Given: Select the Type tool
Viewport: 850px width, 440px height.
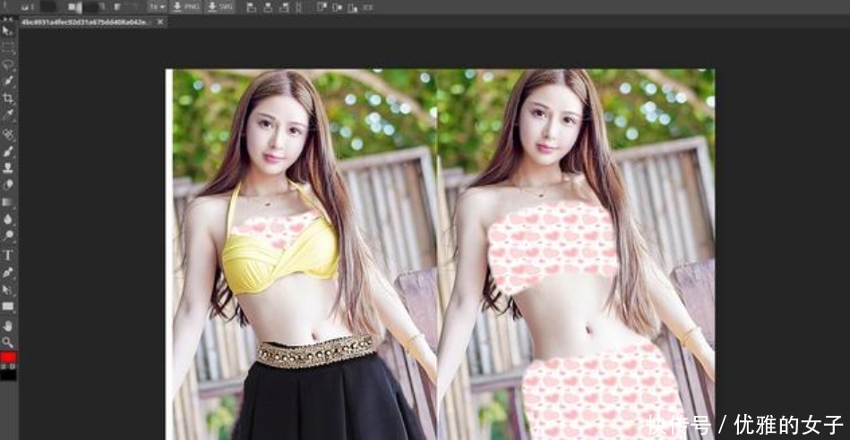Looking at the screenshot, I should 8,256.
